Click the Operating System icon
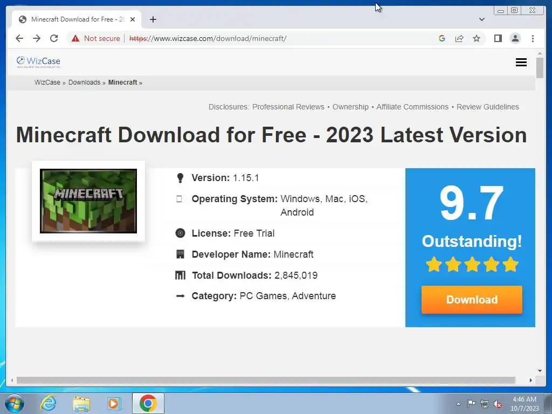Image resolution: width=552 pixels, height=414 pixels. 179,199
